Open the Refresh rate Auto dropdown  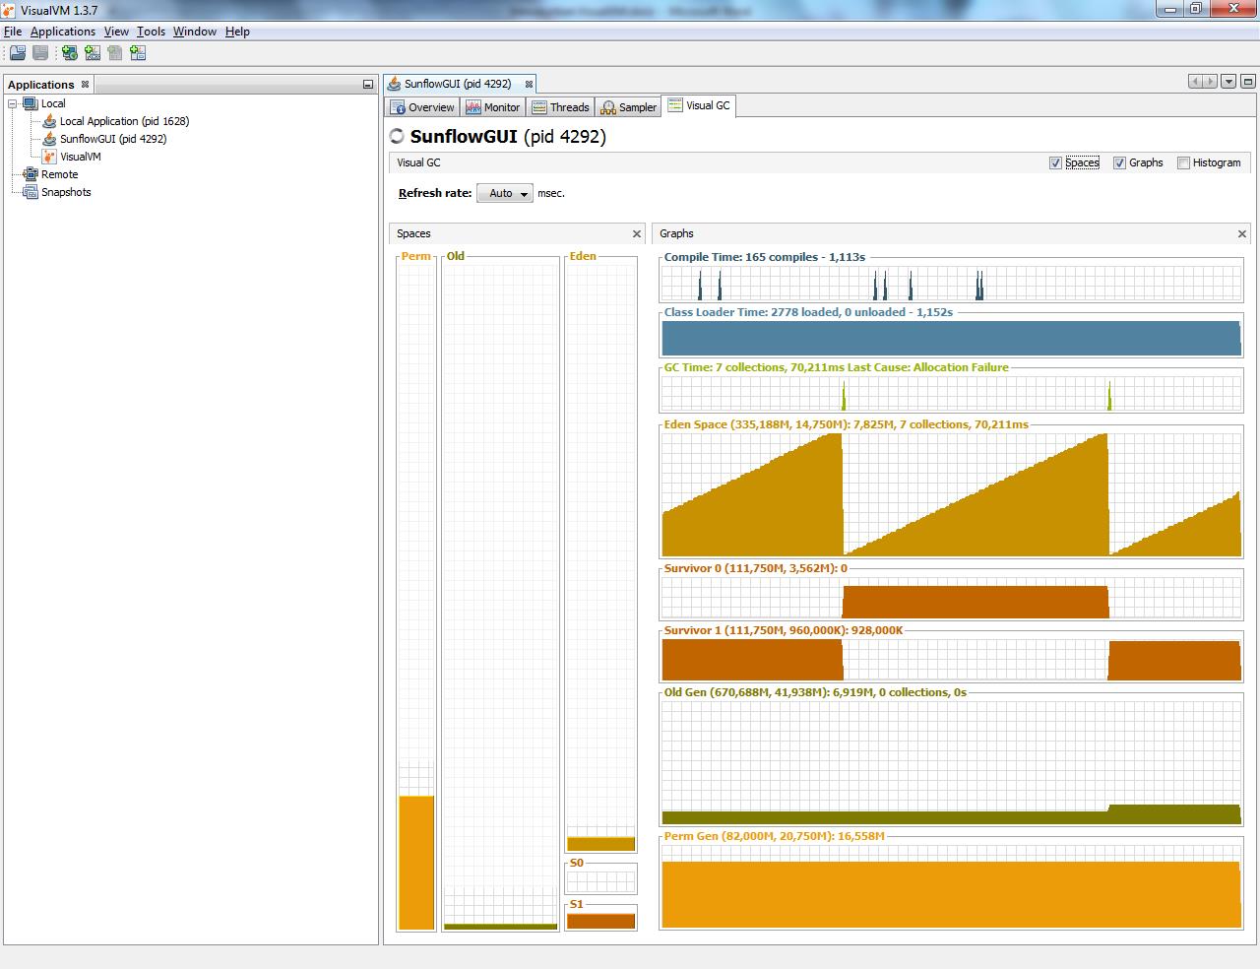point(505,193)
